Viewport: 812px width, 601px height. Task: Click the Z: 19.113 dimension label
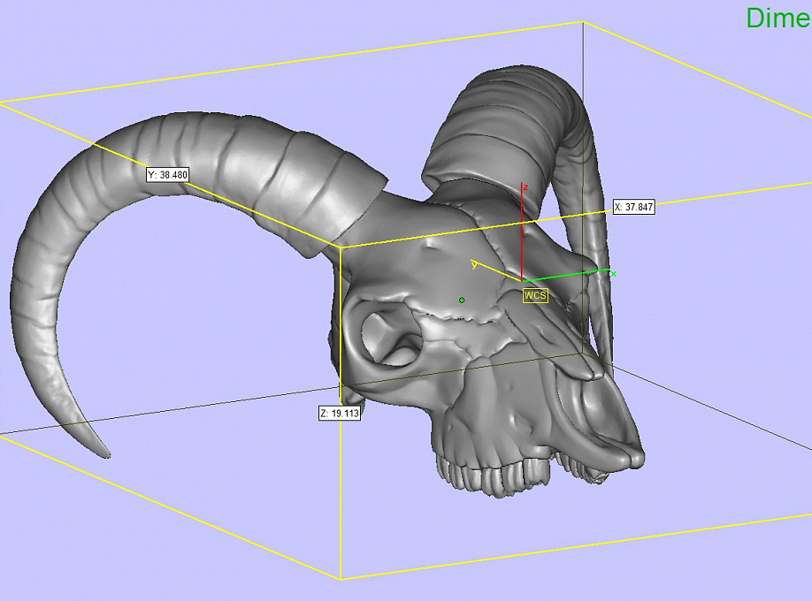[x=339, y=413]
